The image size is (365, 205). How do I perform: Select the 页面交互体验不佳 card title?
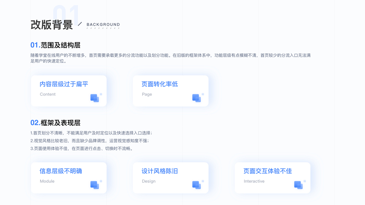click(x=268, y=171)
